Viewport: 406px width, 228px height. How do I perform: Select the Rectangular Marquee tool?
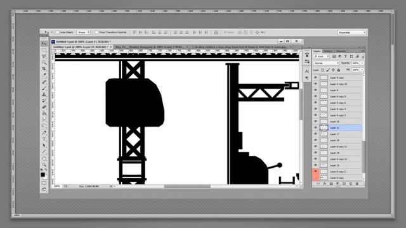[44, 50]
